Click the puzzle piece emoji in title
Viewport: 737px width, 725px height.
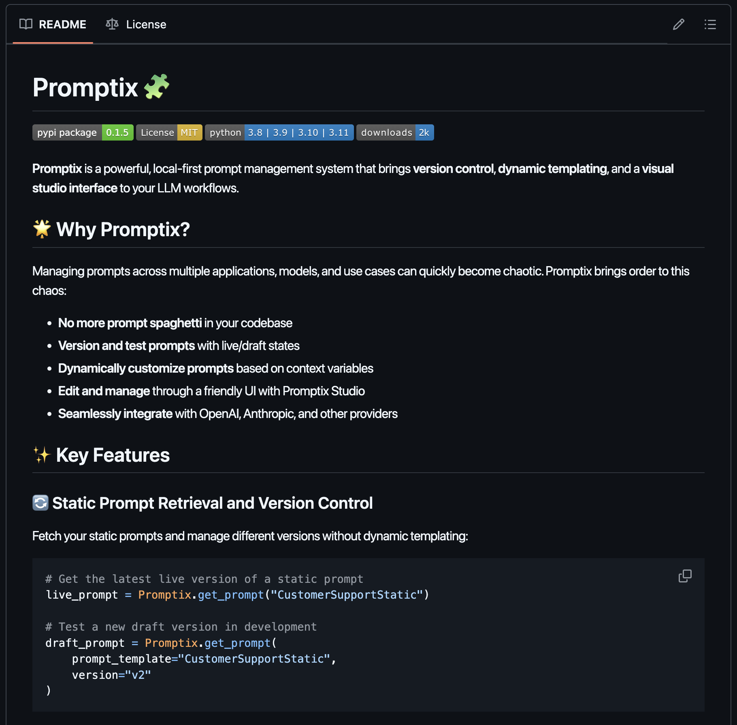tap(157, 87)
